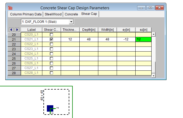Enable shear cap for CS22_L1
Image resolution: width=183 pixels, height=118 pixels.
tap(51, 44)
